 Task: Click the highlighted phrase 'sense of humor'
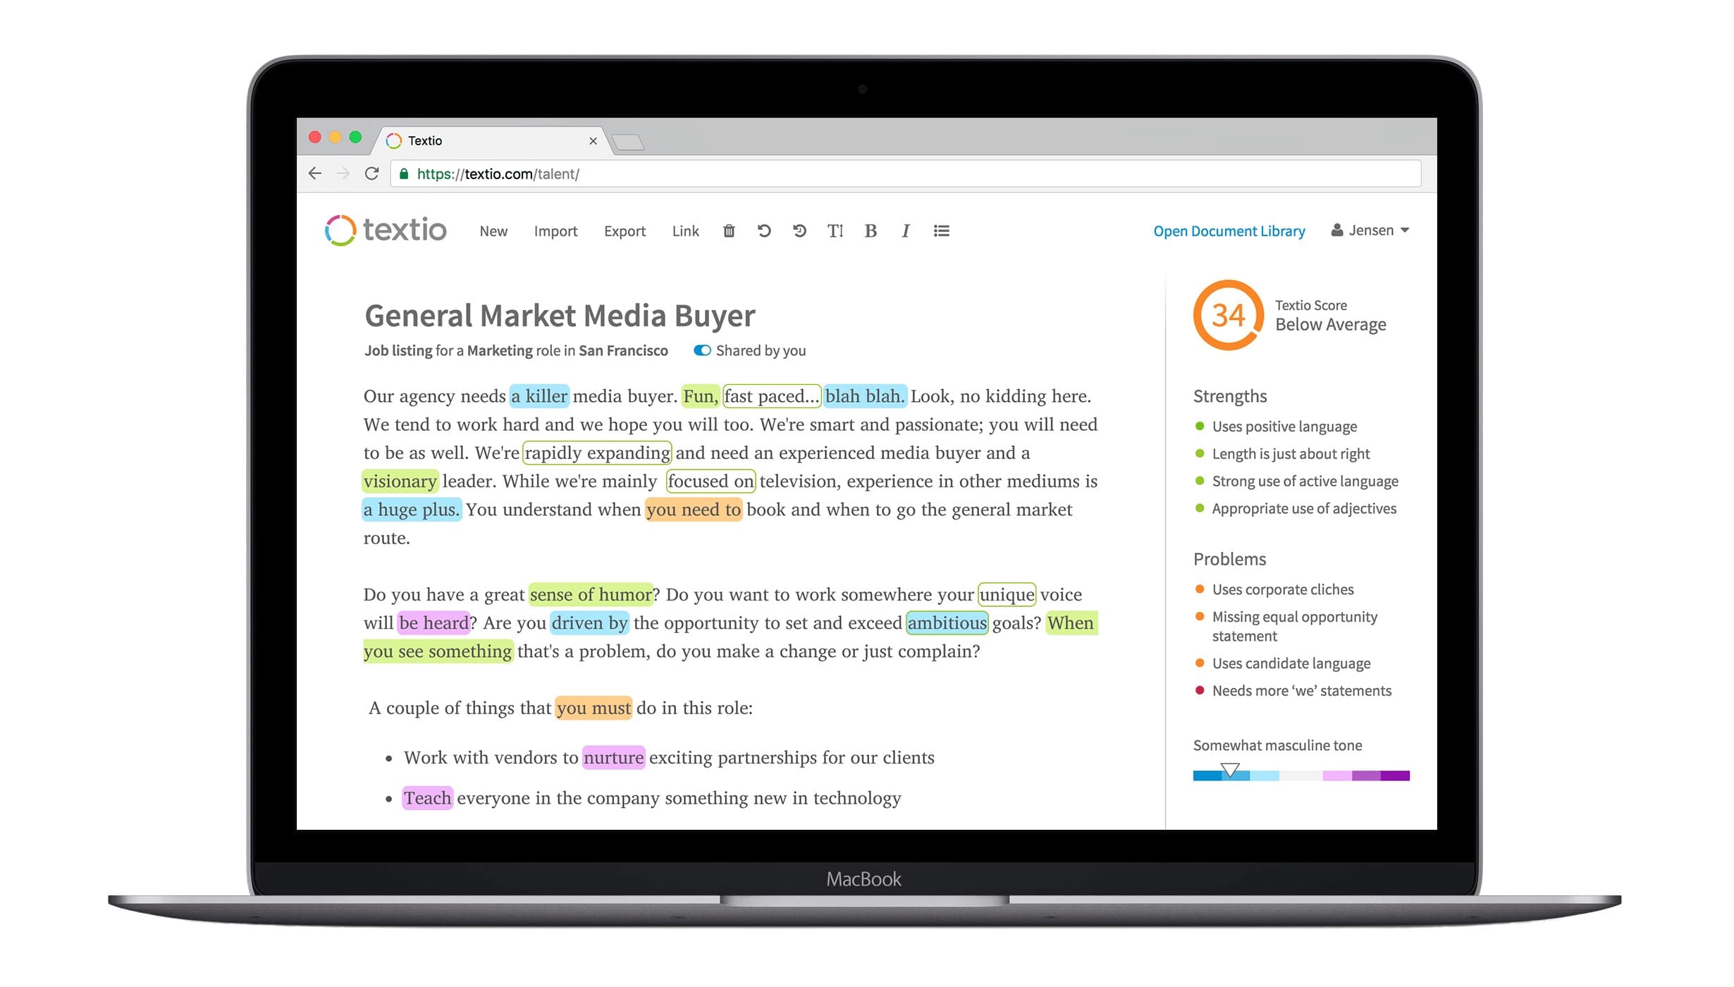pos(591,594)
